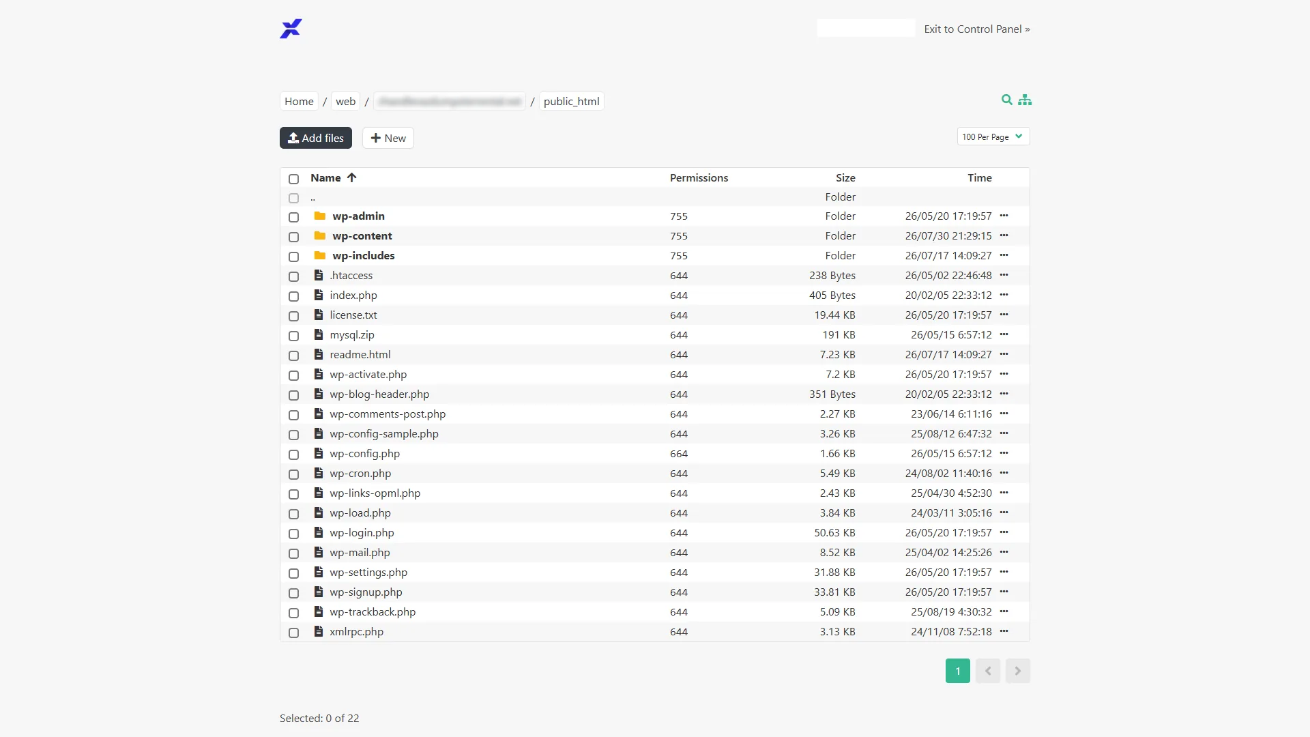Viewport: 1310px width, 737px height.
Task: Go up to parent directory row
Action: click(655, 197)
